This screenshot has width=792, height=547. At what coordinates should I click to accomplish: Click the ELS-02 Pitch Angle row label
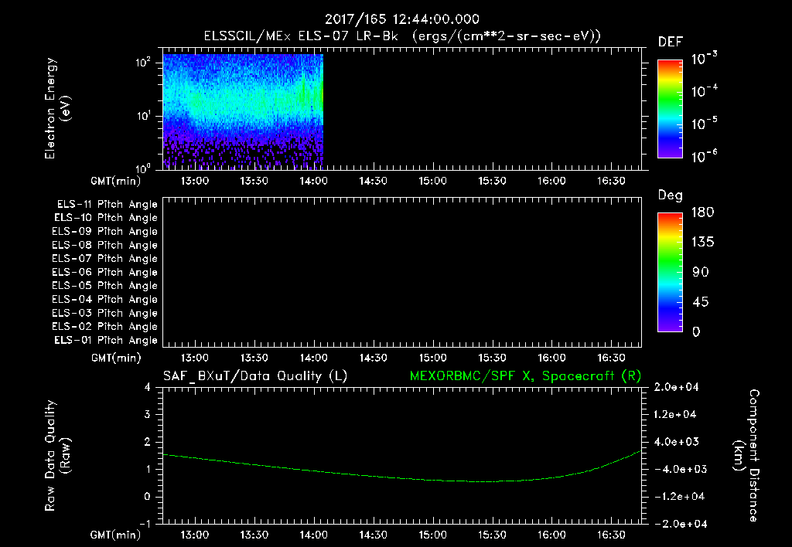(104, 327)
